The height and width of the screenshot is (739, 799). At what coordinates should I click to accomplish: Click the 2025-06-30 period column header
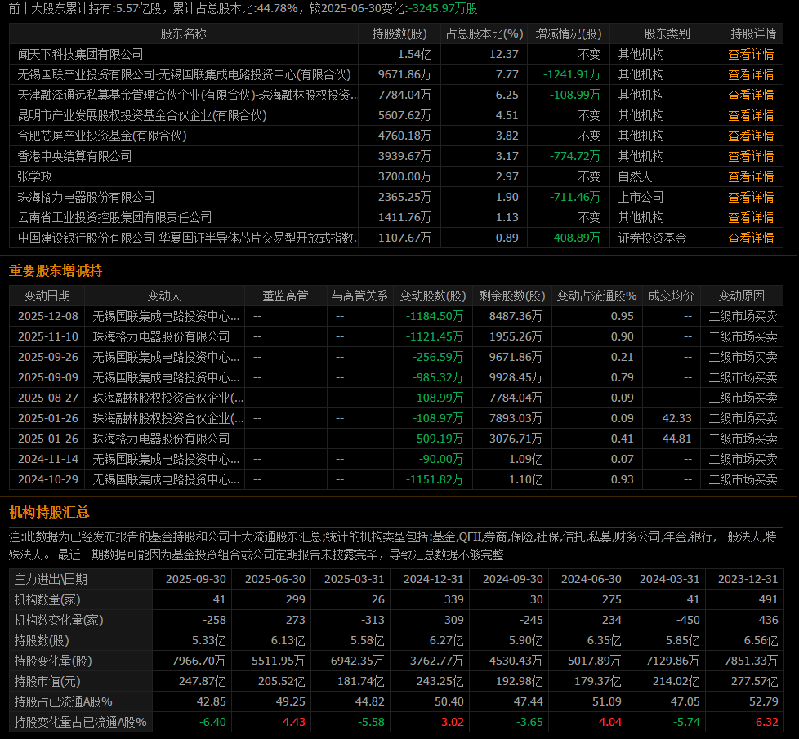pos(275,579)
